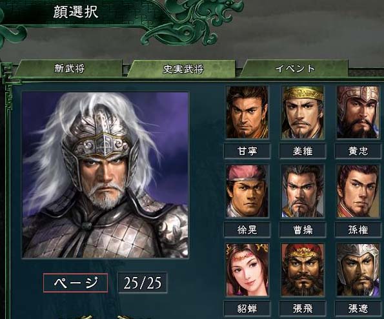Select the 甘寧 portrait
This screenshot has height=319, width=384.
[247, 112]
